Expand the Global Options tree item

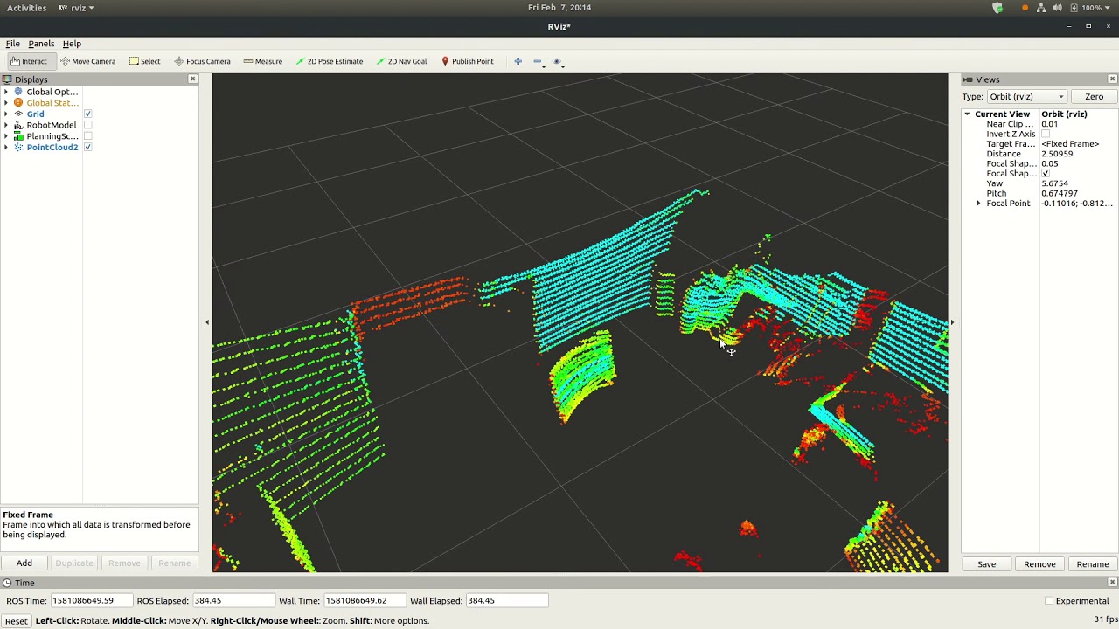(6, 92)
